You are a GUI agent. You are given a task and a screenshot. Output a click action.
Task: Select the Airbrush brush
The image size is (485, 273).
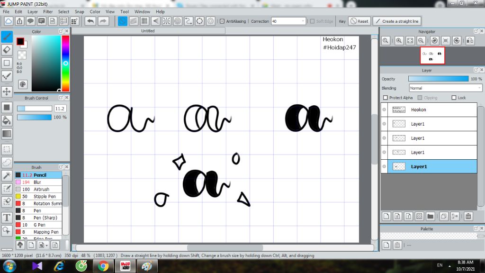38,189
